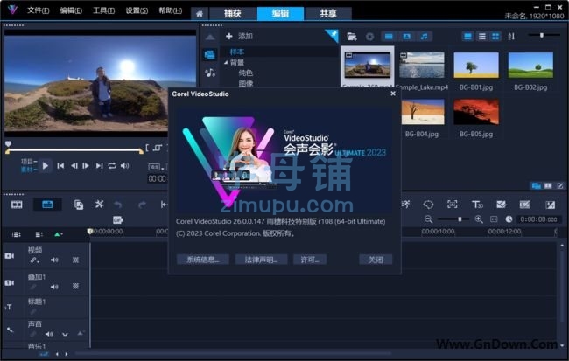The height and width of the screenshot is (361, 569).
Task: Click the pin library panel icon
Action: (332, 36)
